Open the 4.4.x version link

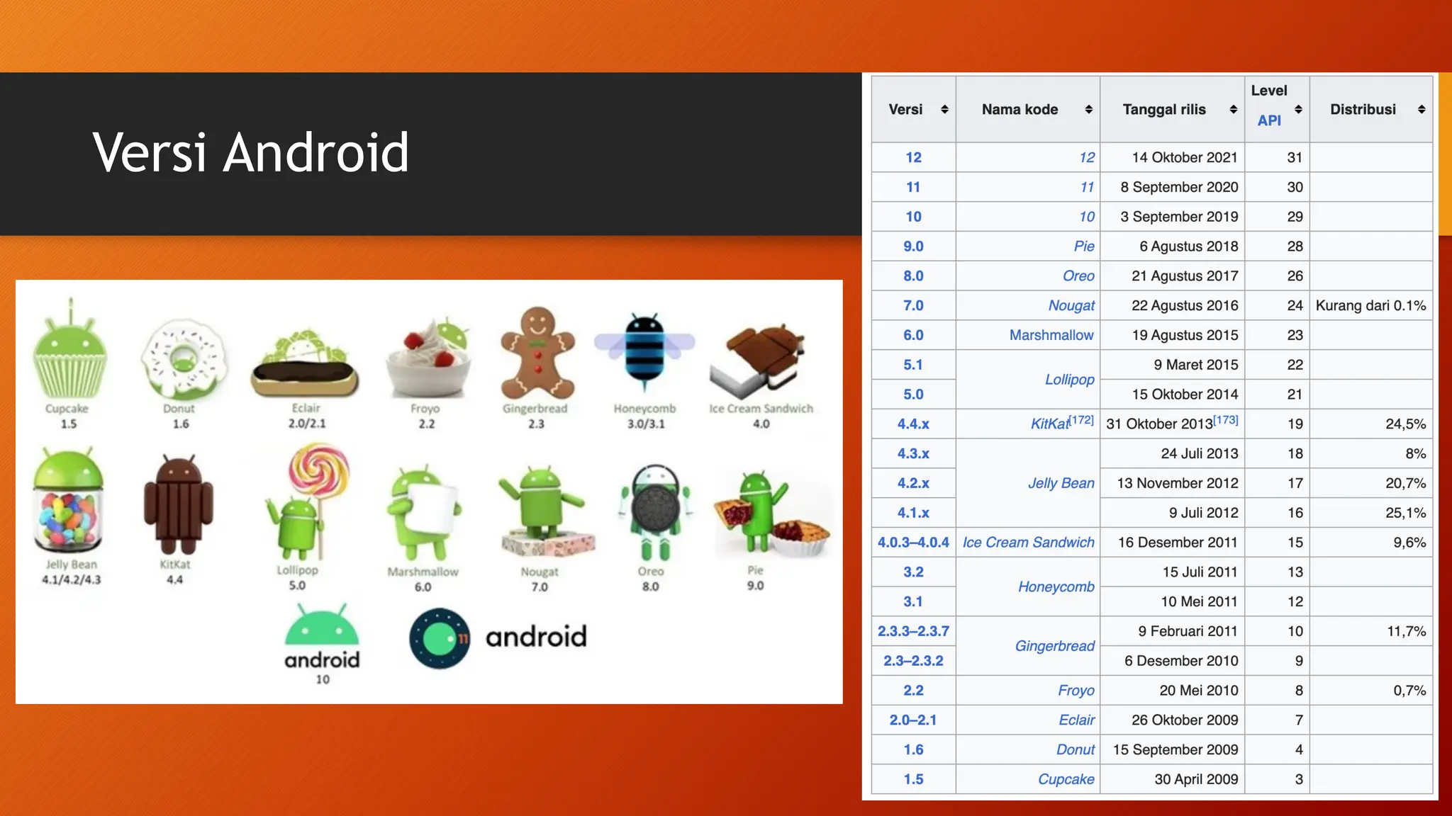point(913,424)
